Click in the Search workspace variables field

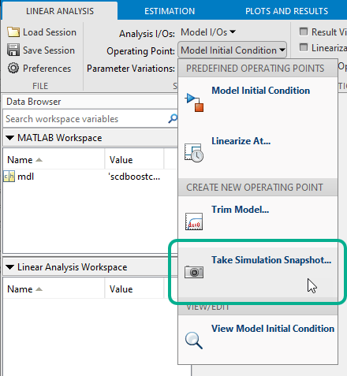click(x=85, y=119)
